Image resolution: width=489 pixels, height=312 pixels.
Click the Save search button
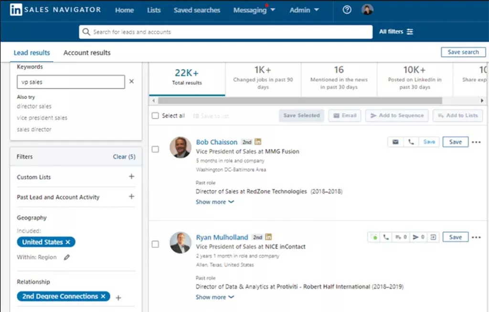pos(463,52)
